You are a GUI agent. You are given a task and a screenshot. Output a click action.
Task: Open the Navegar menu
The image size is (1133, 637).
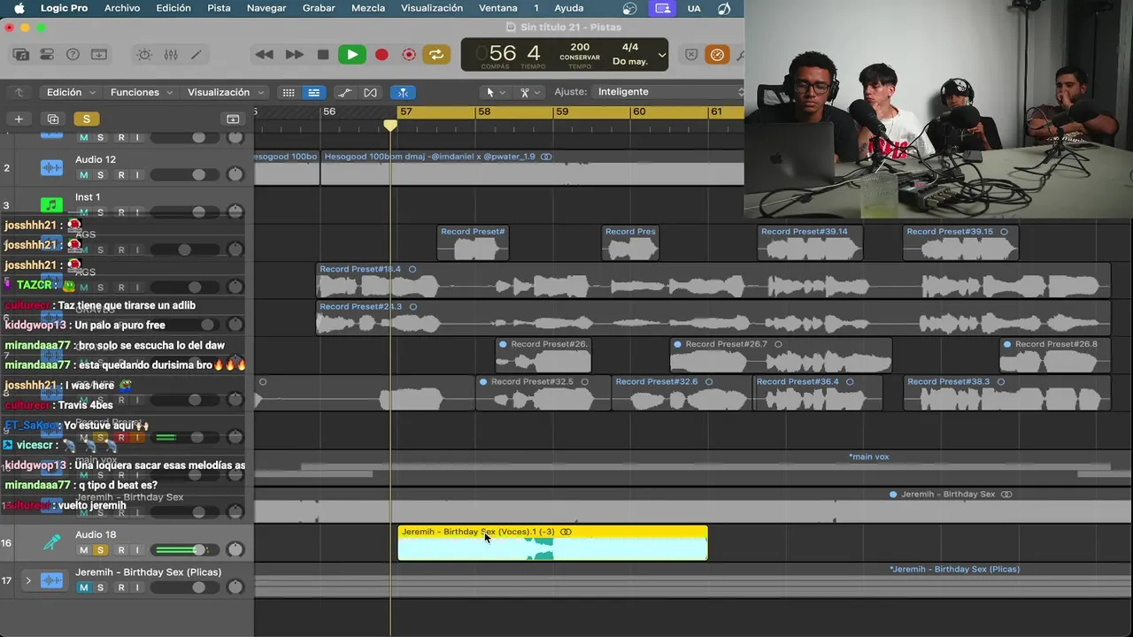pos(266,8)
